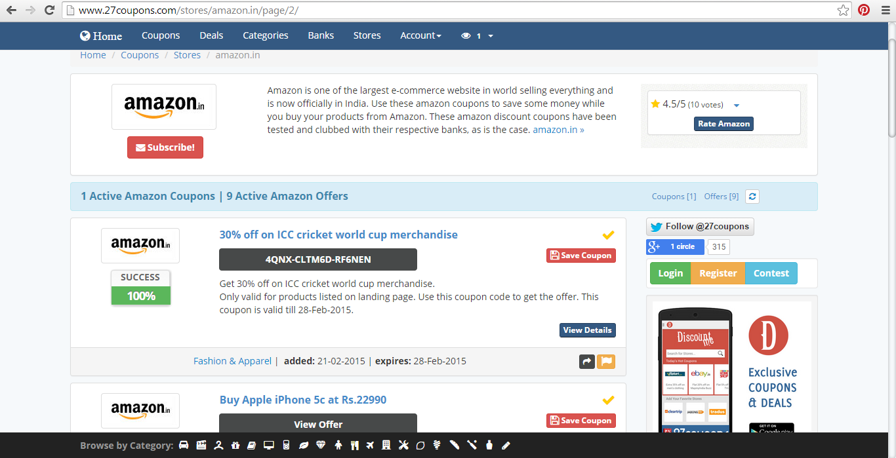This screenshot has width=896, height=458.
Task: Click the View Offer button
Action: 318,423
